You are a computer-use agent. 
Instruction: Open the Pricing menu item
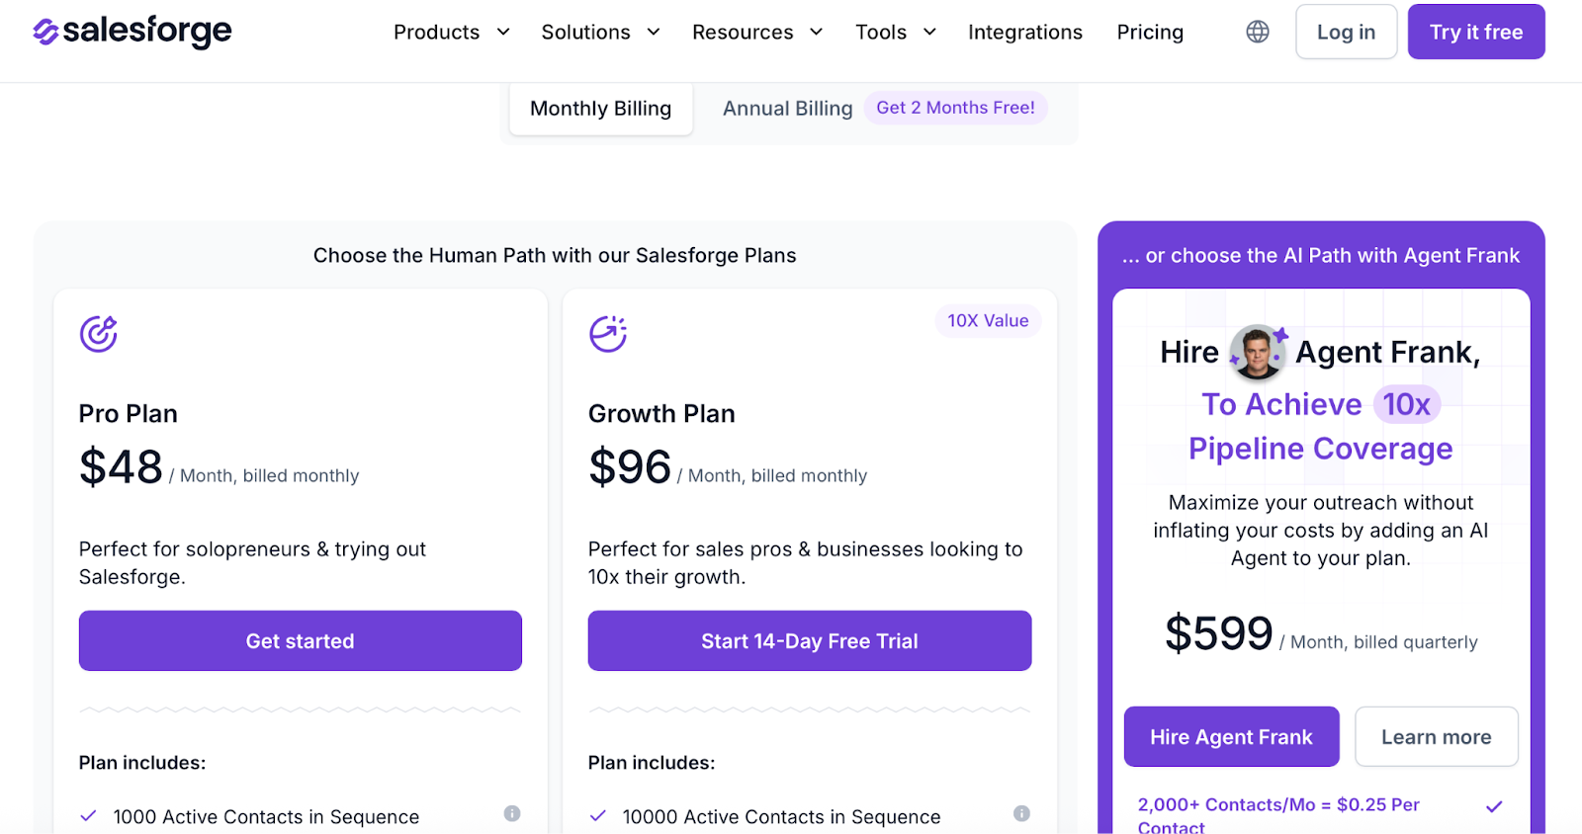coord(1149,32)
